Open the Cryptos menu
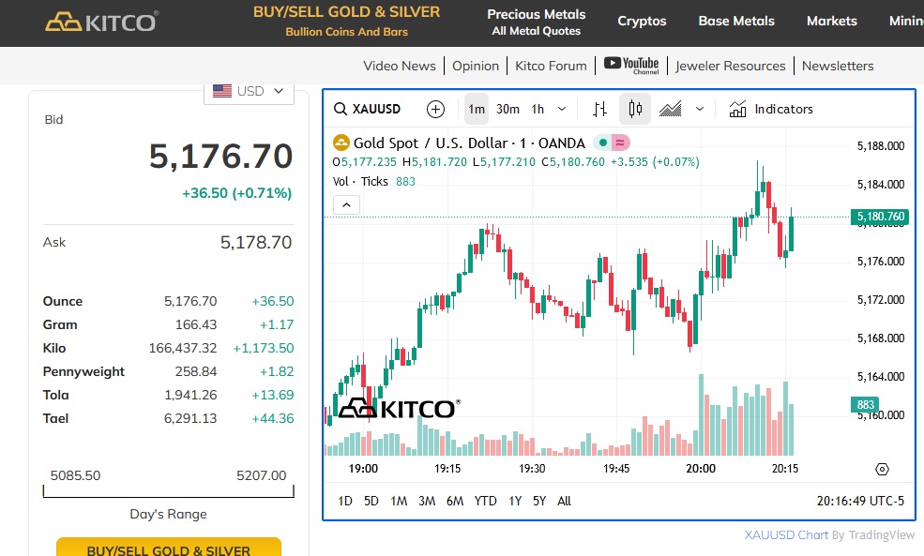This screenshot has height=556, width=924. coord(642,21)
